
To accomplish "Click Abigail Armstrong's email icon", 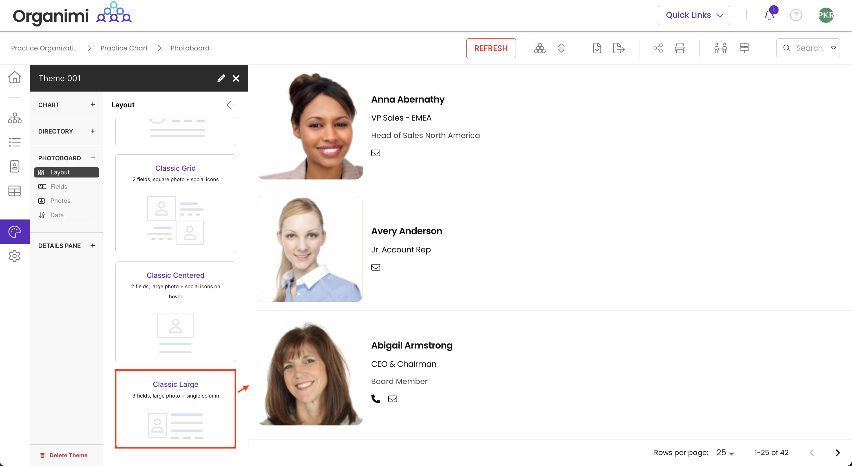I will [x=392, y=399].
